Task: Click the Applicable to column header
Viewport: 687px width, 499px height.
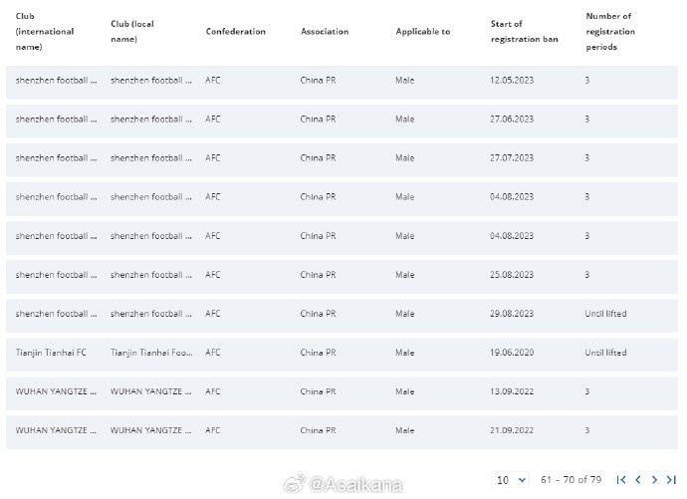Action: pyautogui.click(x=423, y=32)
